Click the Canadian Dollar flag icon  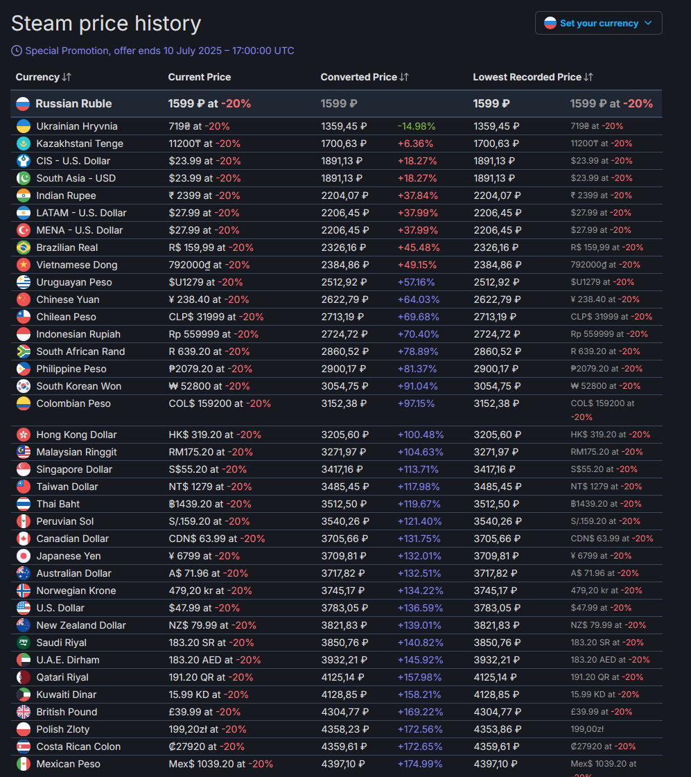click(x=24, y=539)
